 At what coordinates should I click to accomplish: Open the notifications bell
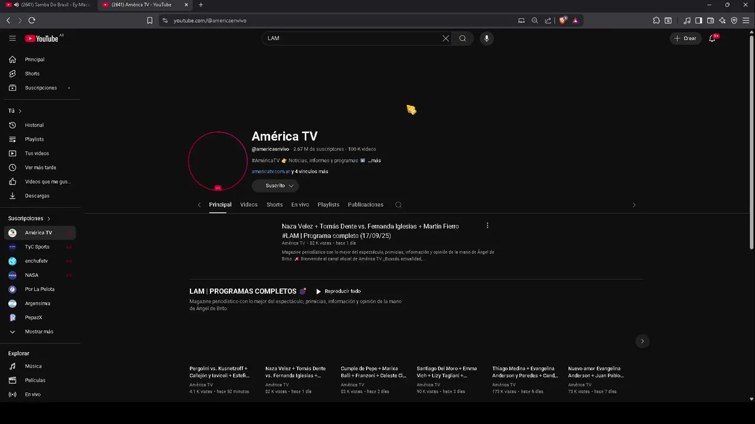(713, 38)
